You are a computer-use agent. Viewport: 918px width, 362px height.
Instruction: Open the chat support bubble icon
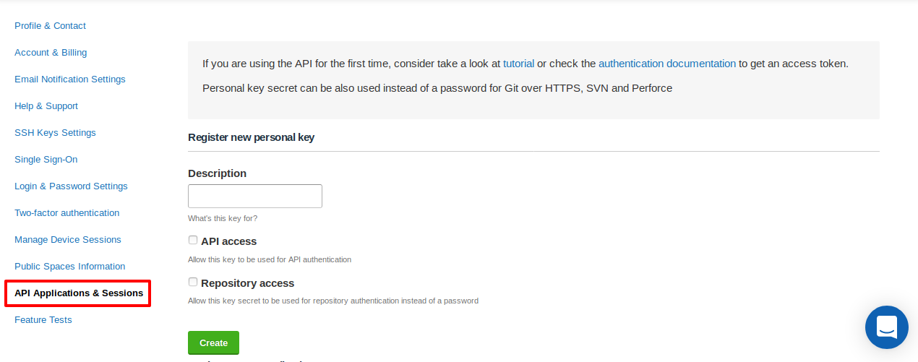[x=887, y=327]
